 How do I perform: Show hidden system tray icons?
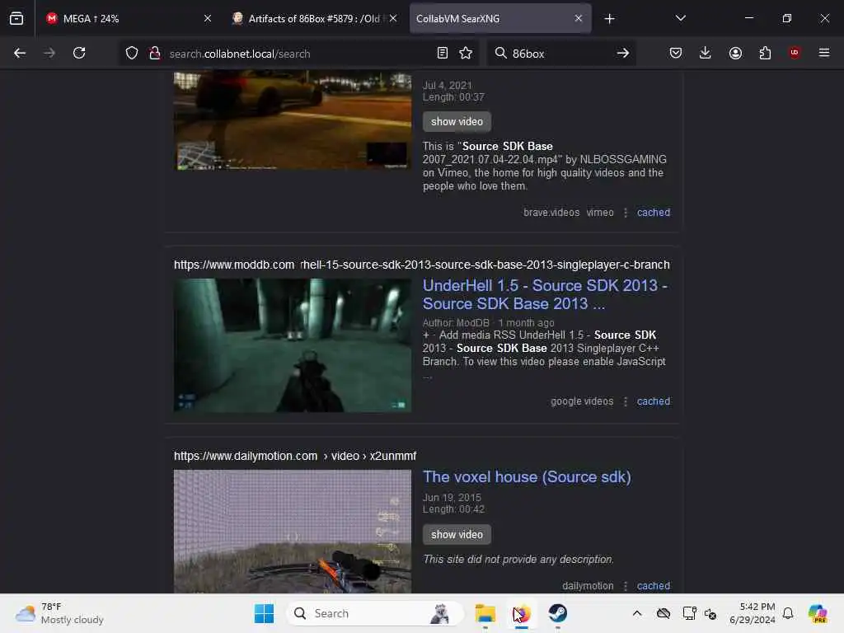click(637, 613)
